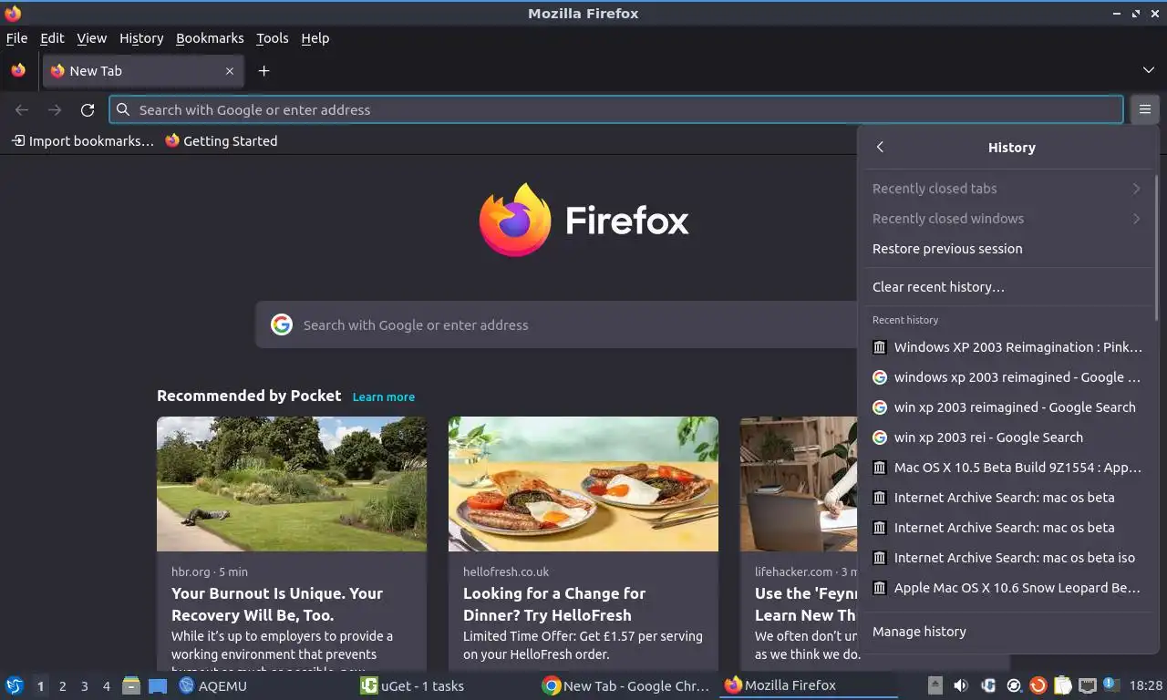1167x700 pixels.
Task: Click the network connection tray icon
Action: (1087, 685)
